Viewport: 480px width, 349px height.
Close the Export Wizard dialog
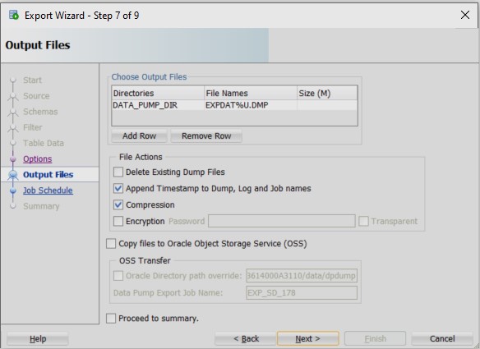[465, 15]
